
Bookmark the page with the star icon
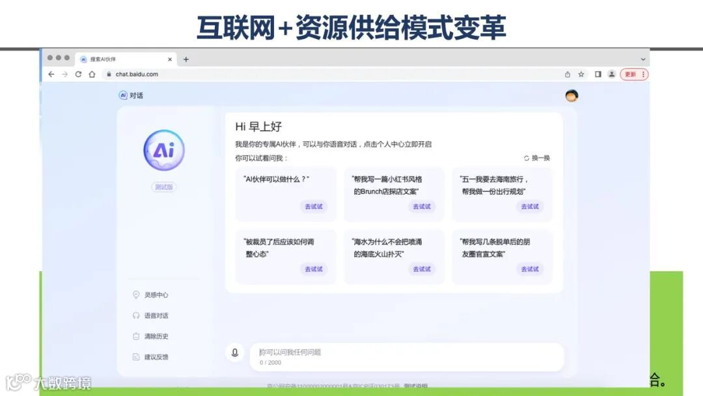coord(581,74)
